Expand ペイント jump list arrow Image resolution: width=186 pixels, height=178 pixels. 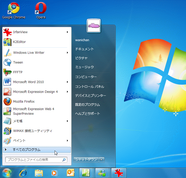(67, 141)
